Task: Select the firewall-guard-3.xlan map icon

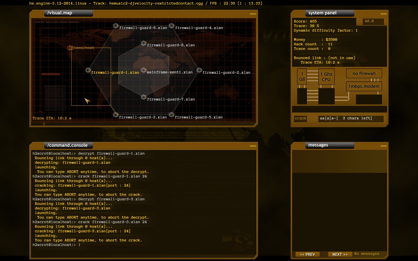Action: [x=116, y=115]
